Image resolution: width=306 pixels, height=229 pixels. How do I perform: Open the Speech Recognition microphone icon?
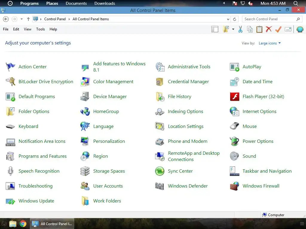[x=10, y=171]
